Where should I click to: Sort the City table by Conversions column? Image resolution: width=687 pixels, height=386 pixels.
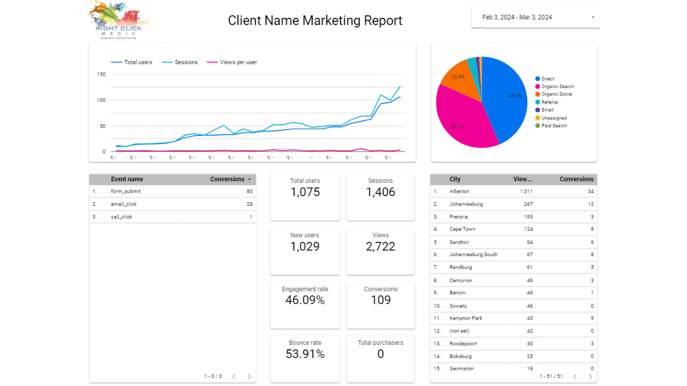tap(575, 179)
